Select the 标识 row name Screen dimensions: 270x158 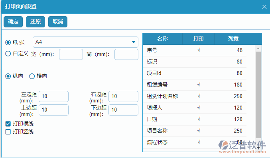[x=152, y=62]
